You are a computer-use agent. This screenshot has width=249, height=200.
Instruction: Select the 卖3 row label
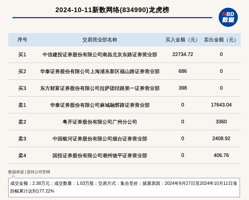pyautogui.click(x=22, y=138)
